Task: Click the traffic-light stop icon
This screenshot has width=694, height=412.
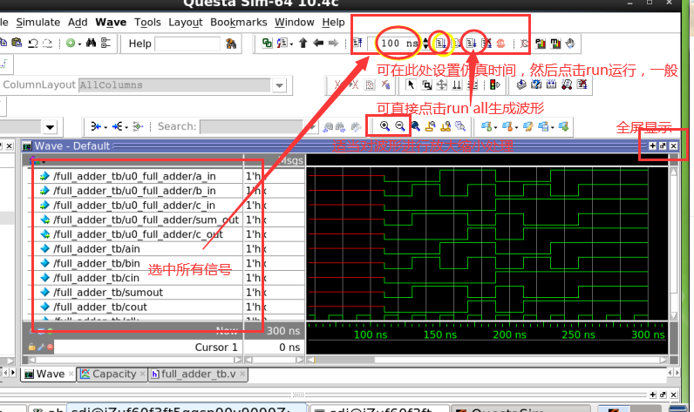Action: point(494,84)
